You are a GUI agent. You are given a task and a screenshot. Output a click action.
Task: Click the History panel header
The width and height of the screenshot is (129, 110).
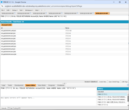pyautogui.click(x=113, y=89)
